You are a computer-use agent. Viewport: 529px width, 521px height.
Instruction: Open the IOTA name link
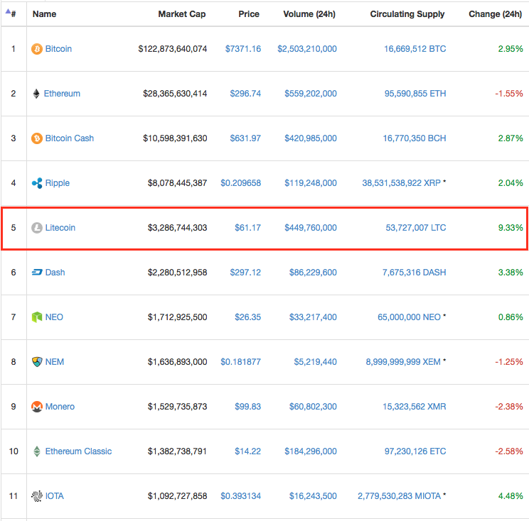point(54,496)
